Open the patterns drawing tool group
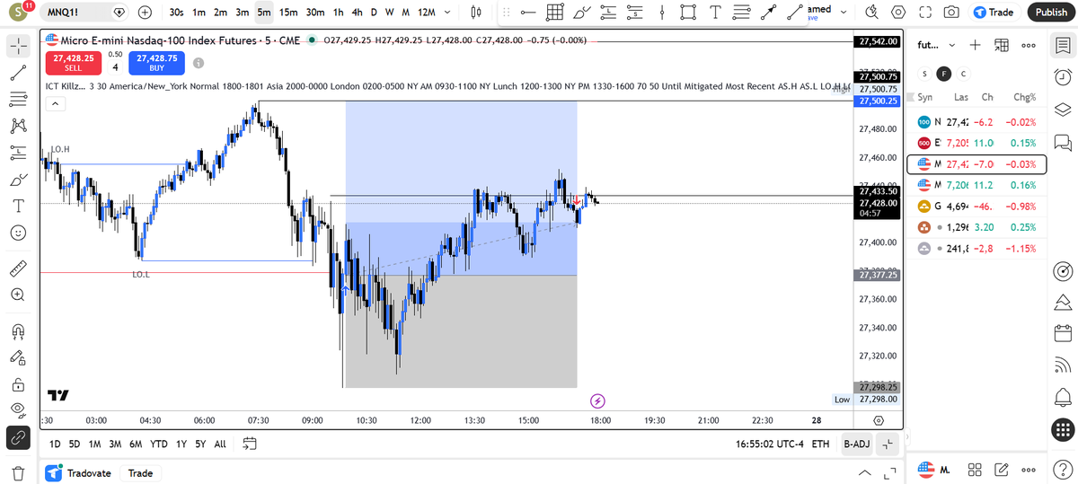This screenshot has width=1078, height=484. [x=18, y=126]
